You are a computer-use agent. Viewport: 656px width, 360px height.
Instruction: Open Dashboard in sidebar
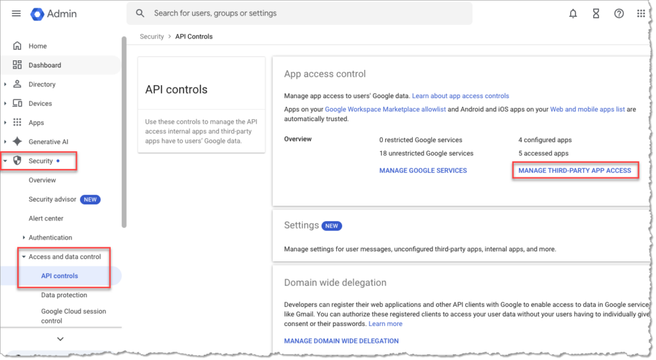coord(45,65)
